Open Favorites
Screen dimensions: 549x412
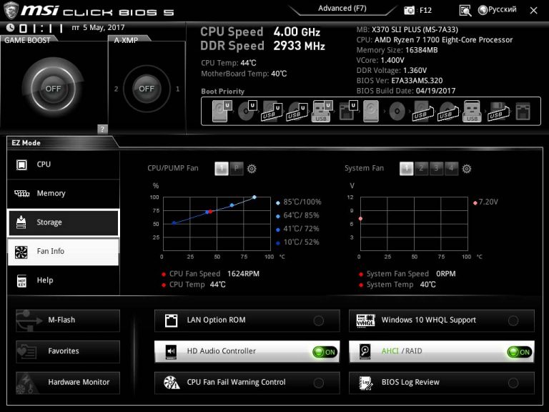tap(68, 351)
